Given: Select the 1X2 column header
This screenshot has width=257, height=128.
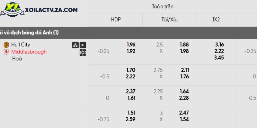Looking at the screenshot, I should 216,20.
